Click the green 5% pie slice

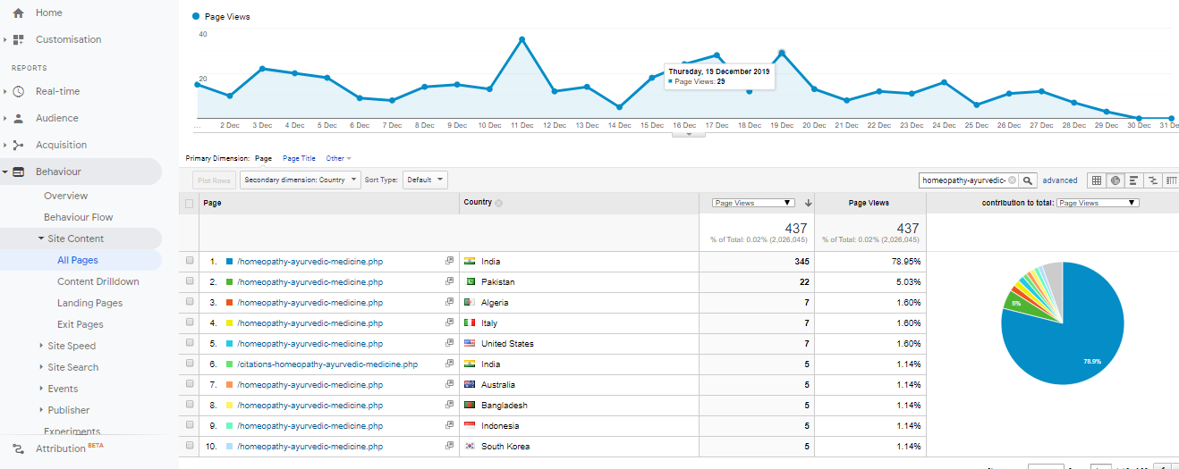pos(1018,304)
